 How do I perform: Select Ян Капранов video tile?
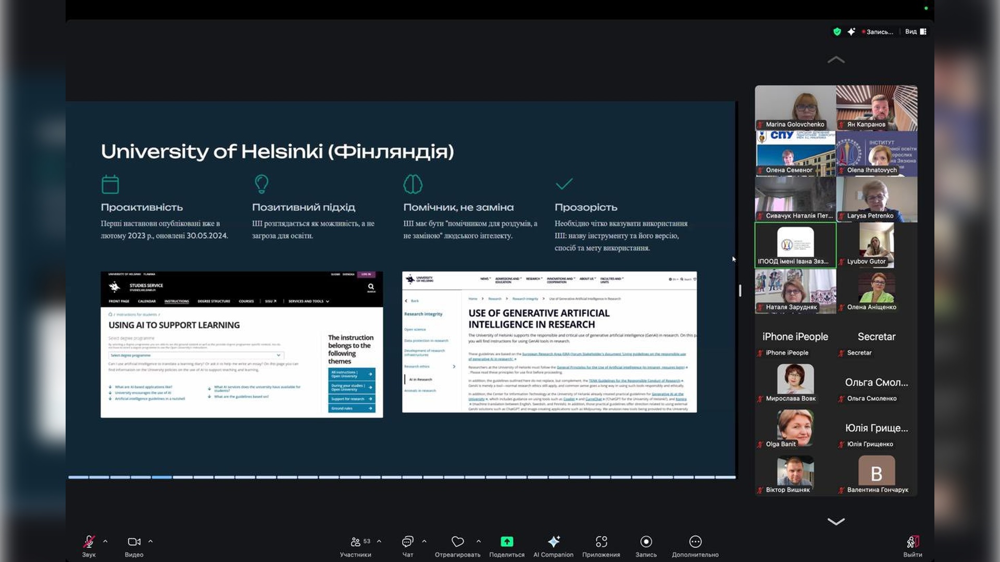[x=877, y=108]
